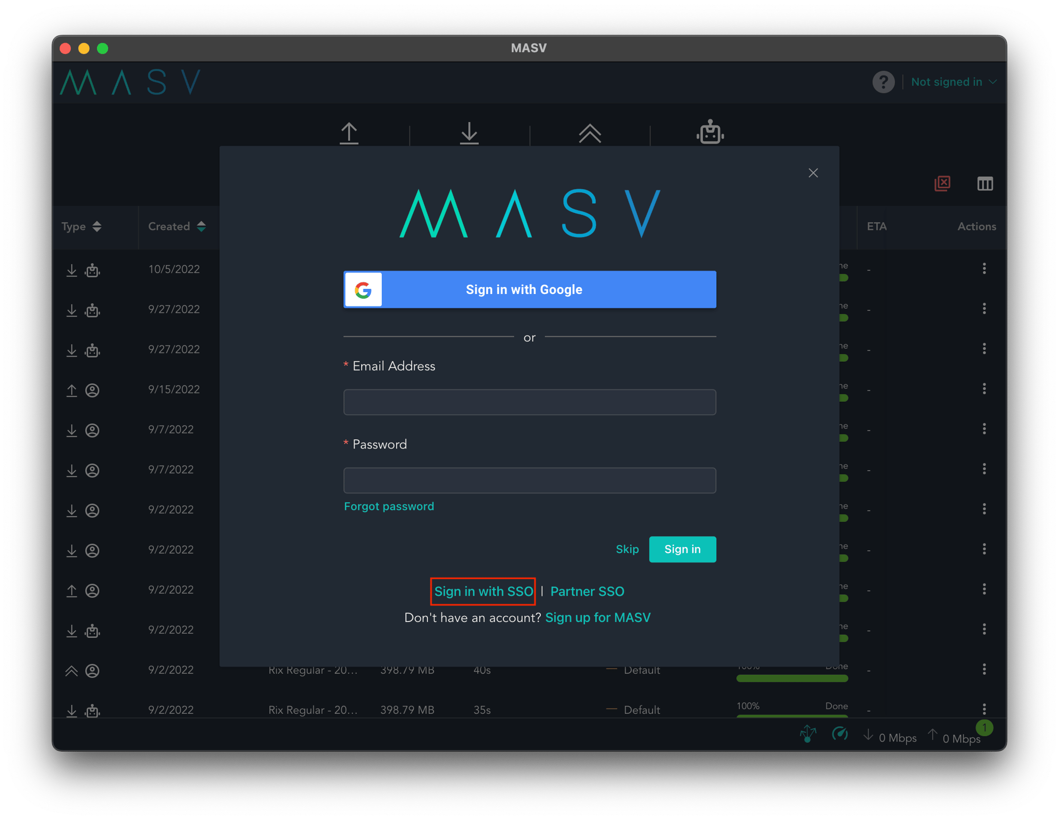Click the network routing icon in status bar
The height and width of the screenshot is (820, 1059).
808,734
